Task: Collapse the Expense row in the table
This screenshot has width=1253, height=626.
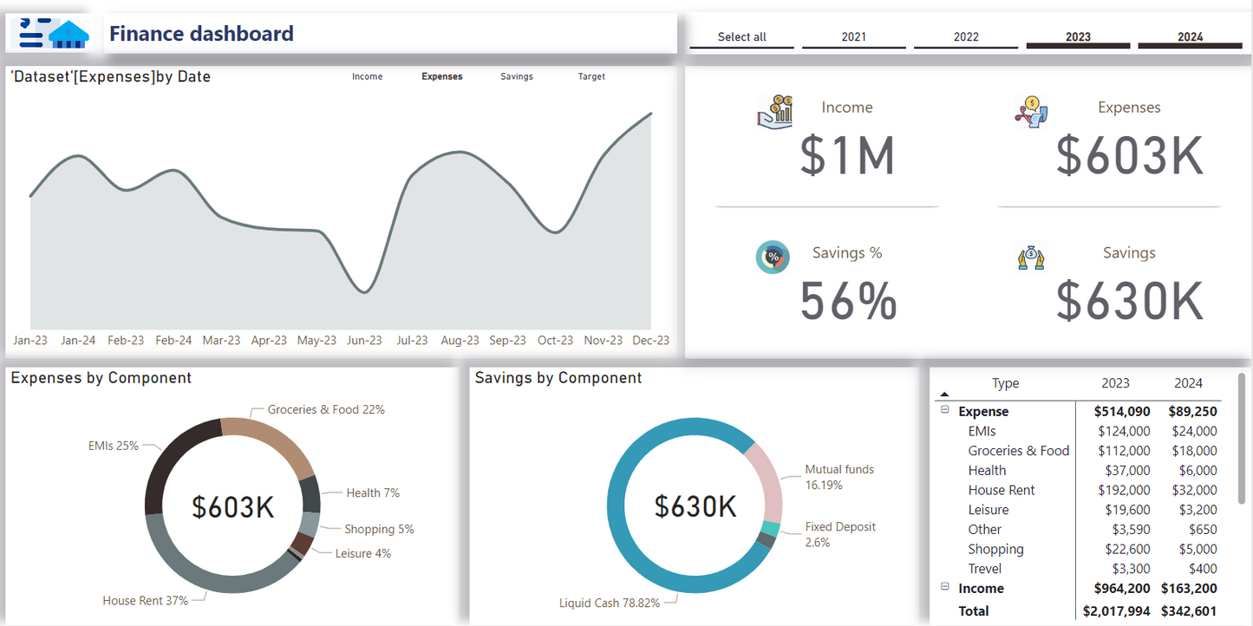Action: pyautogui.click(x=945, y=411)
